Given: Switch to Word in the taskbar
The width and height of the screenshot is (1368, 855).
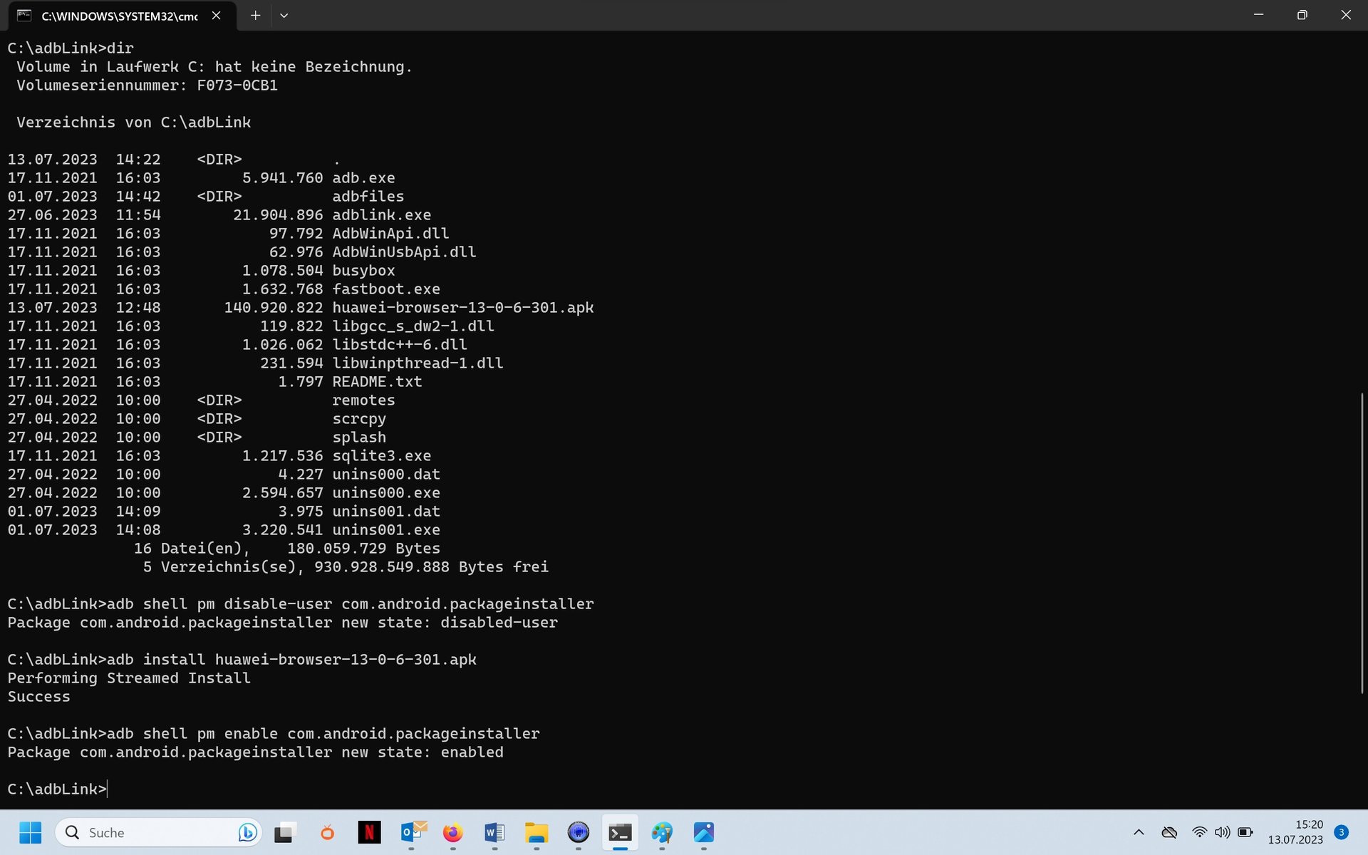Looking at the screenshot, I should [494, 832].
